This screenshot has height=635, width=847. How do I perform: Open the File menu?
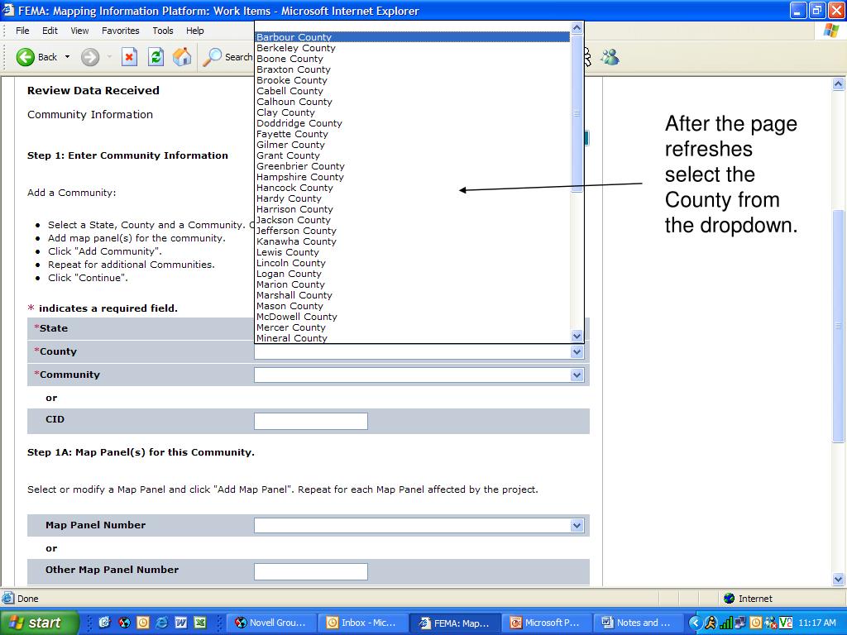22,31
